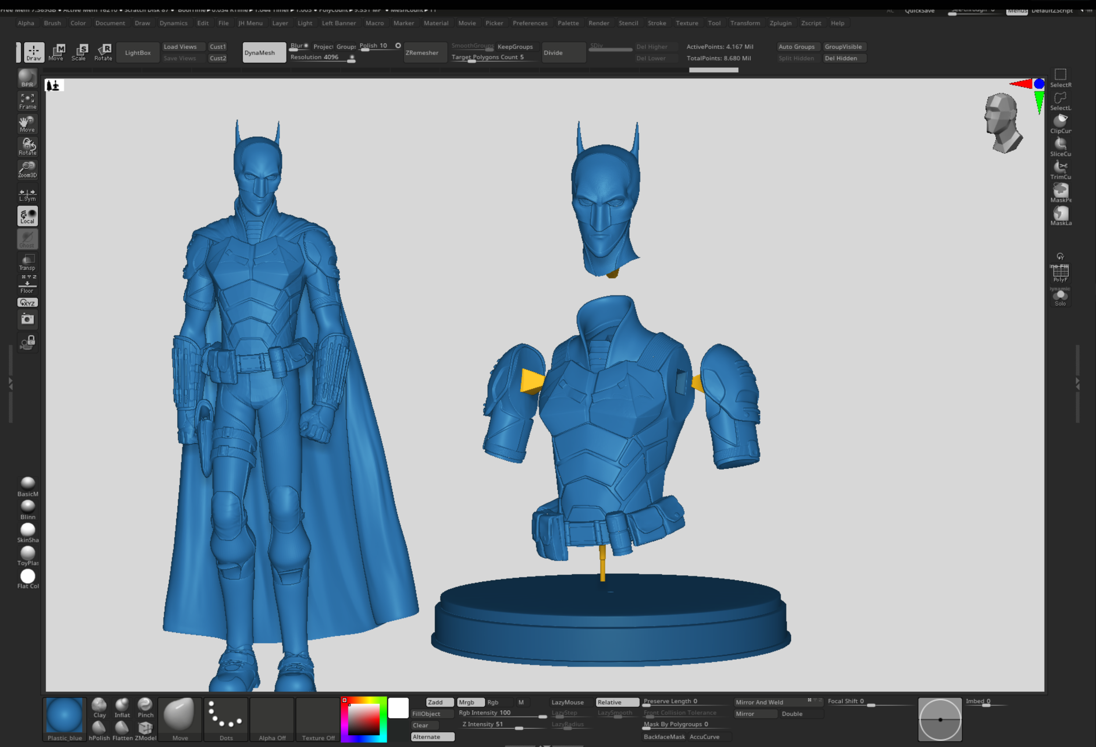Toggle Local transformations button
Image resolution: width=1096 pixels, height=747 pixels.
pyautogui.click(x=27, y=216)
